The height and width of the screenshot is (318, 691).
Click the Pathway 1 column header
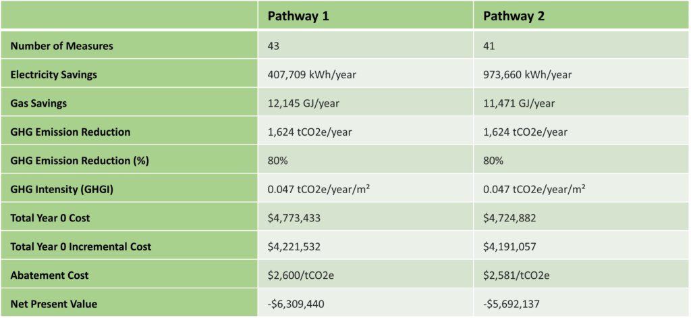(298, 16)
